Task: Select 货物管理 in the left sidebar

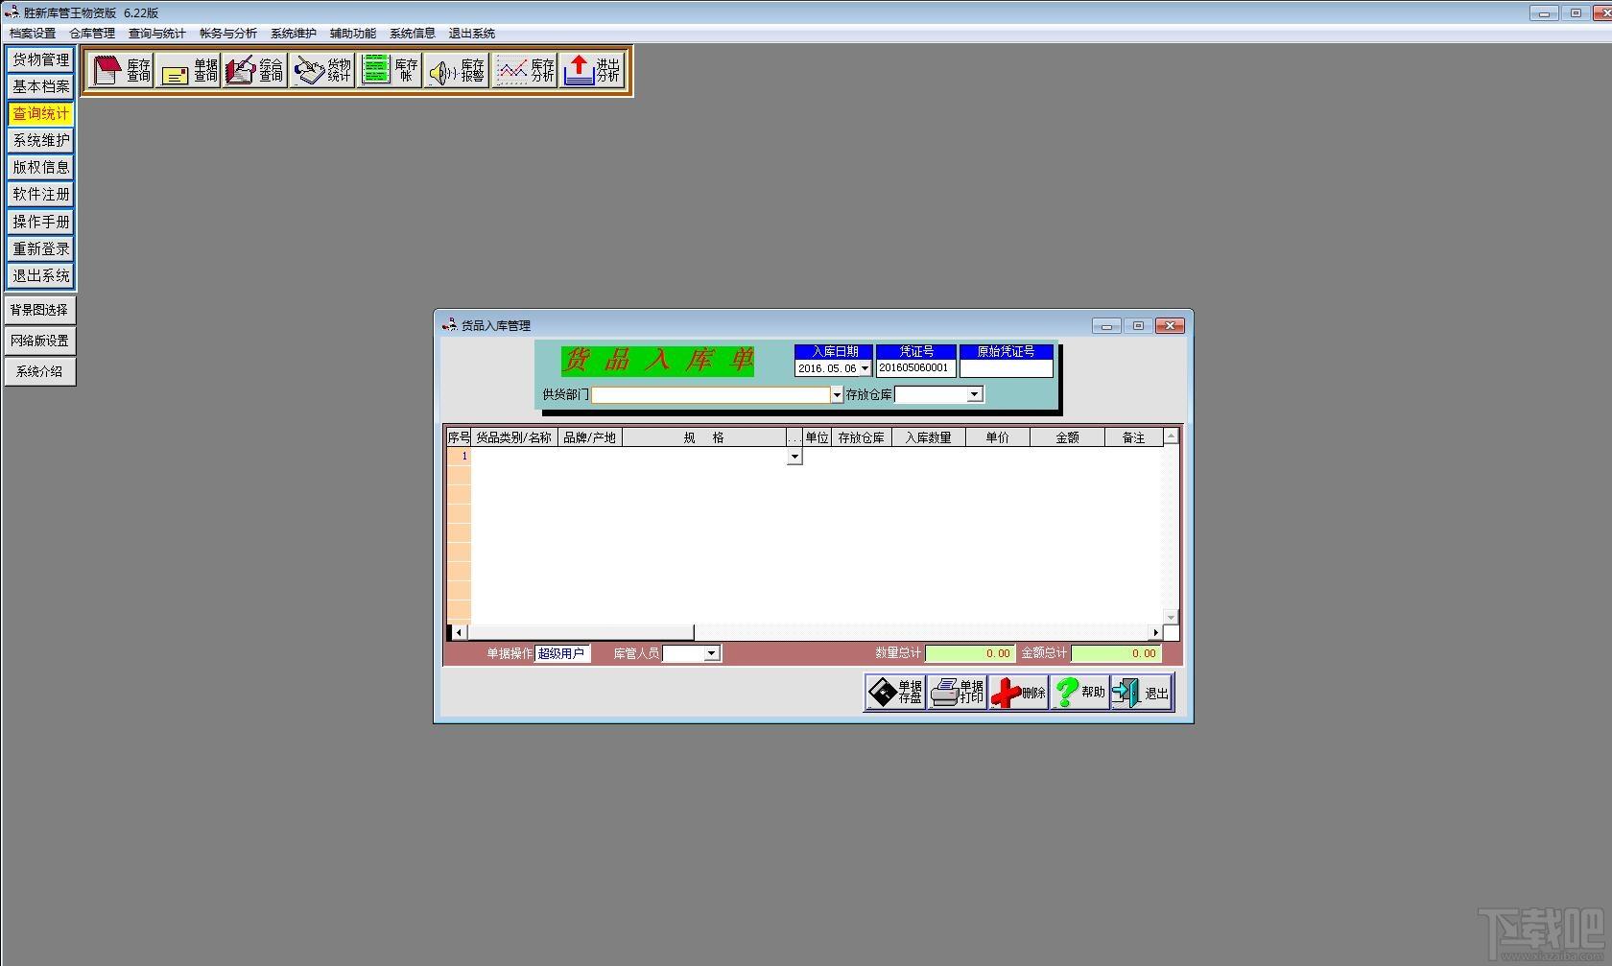Action: pyautogui.click(x=40, y=59)
